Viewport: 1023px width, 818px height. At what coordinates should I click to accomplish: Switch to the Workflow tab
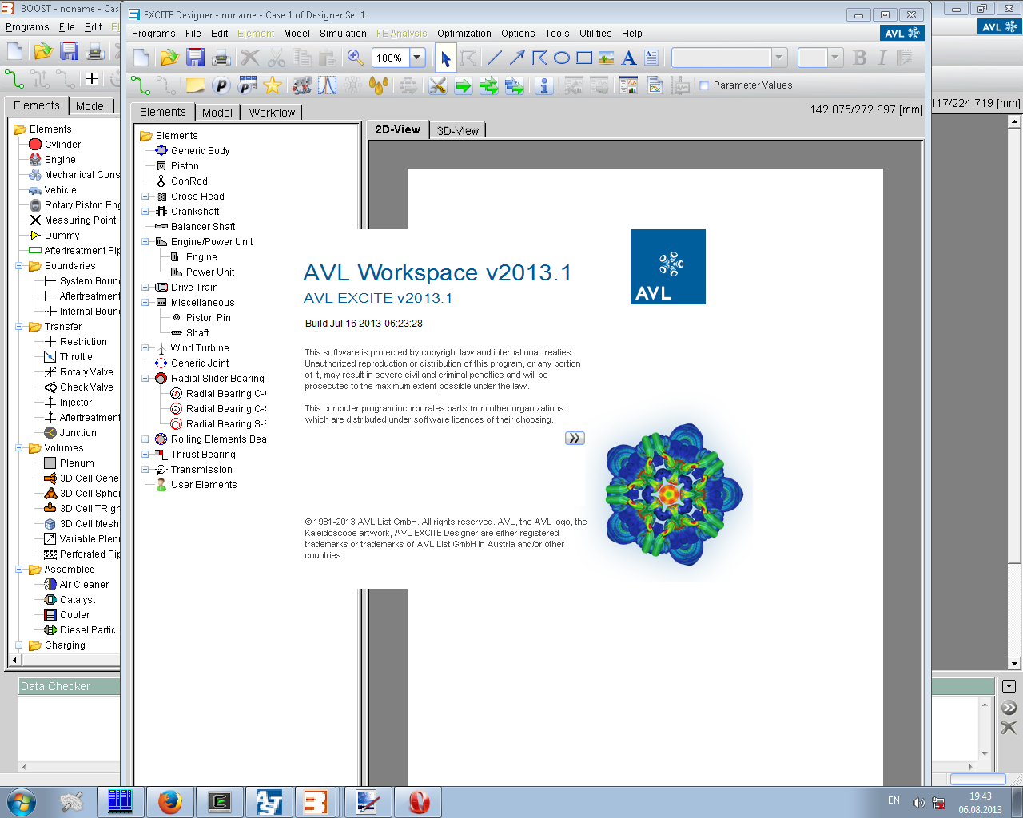coord(272,113)
